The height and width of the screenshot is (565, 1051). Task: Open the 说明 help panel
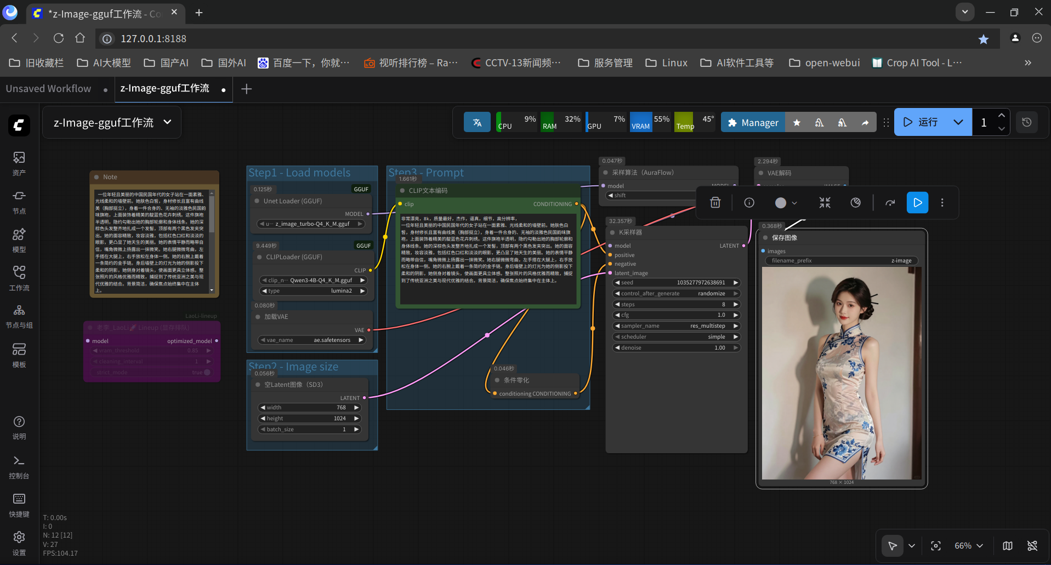[19, 427]
